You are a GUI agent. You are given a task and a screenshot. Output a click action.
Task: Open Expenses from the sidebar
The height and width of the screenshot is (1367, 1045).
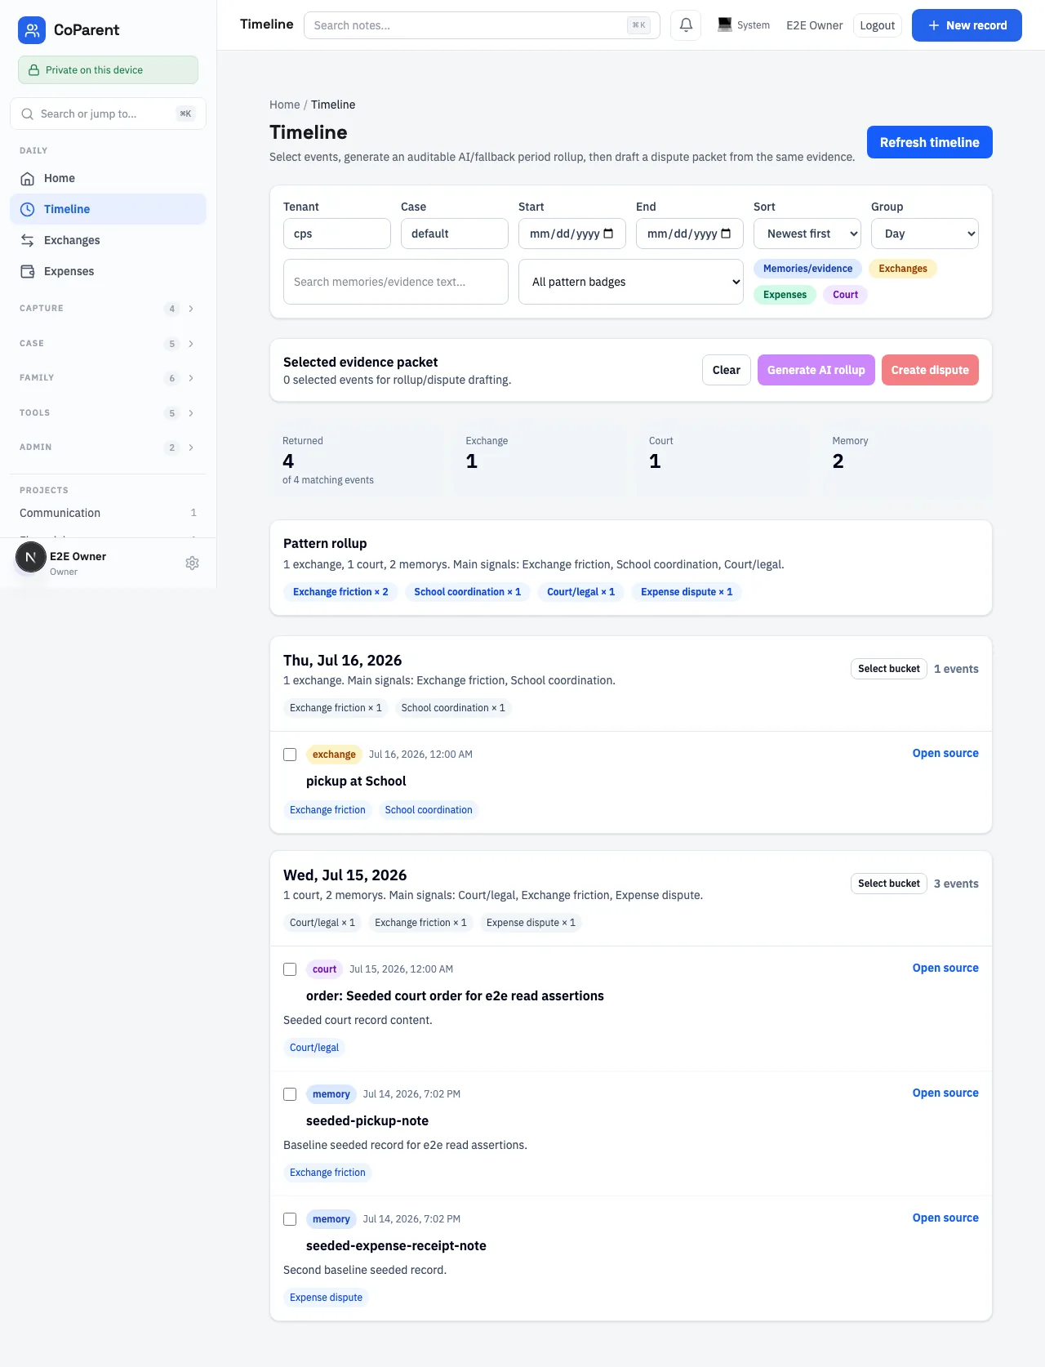click(x=108, y=271)
